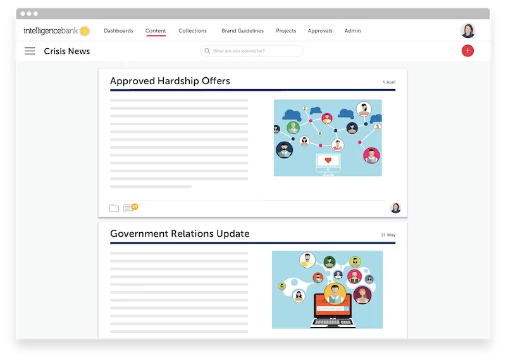Image resolution: width=506 pixels, height=362 pixels.
Task: Open the folder icon under Approved Hardship Offers
Action: pos(114,208)
